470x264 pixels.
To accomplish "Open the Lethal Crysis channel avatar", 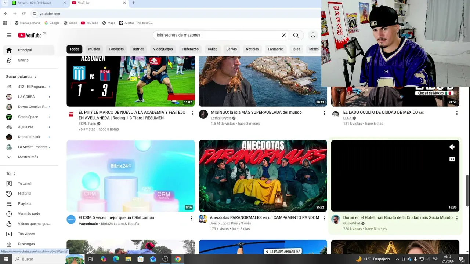I will coord(203,114).
